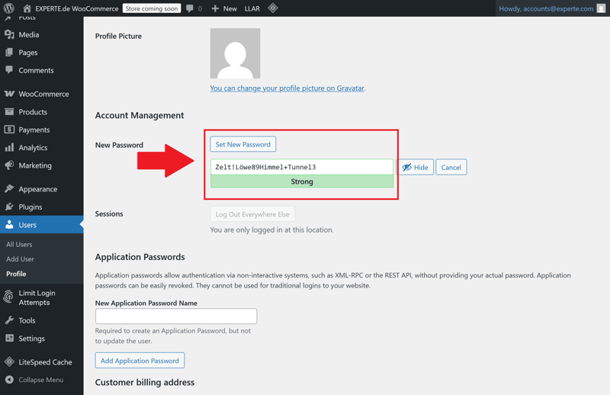Image resolution: width=610 pixels, height=395 pixels.
Task: Collapse the admin sidebar menu
Action: click(x=34, y=380)
